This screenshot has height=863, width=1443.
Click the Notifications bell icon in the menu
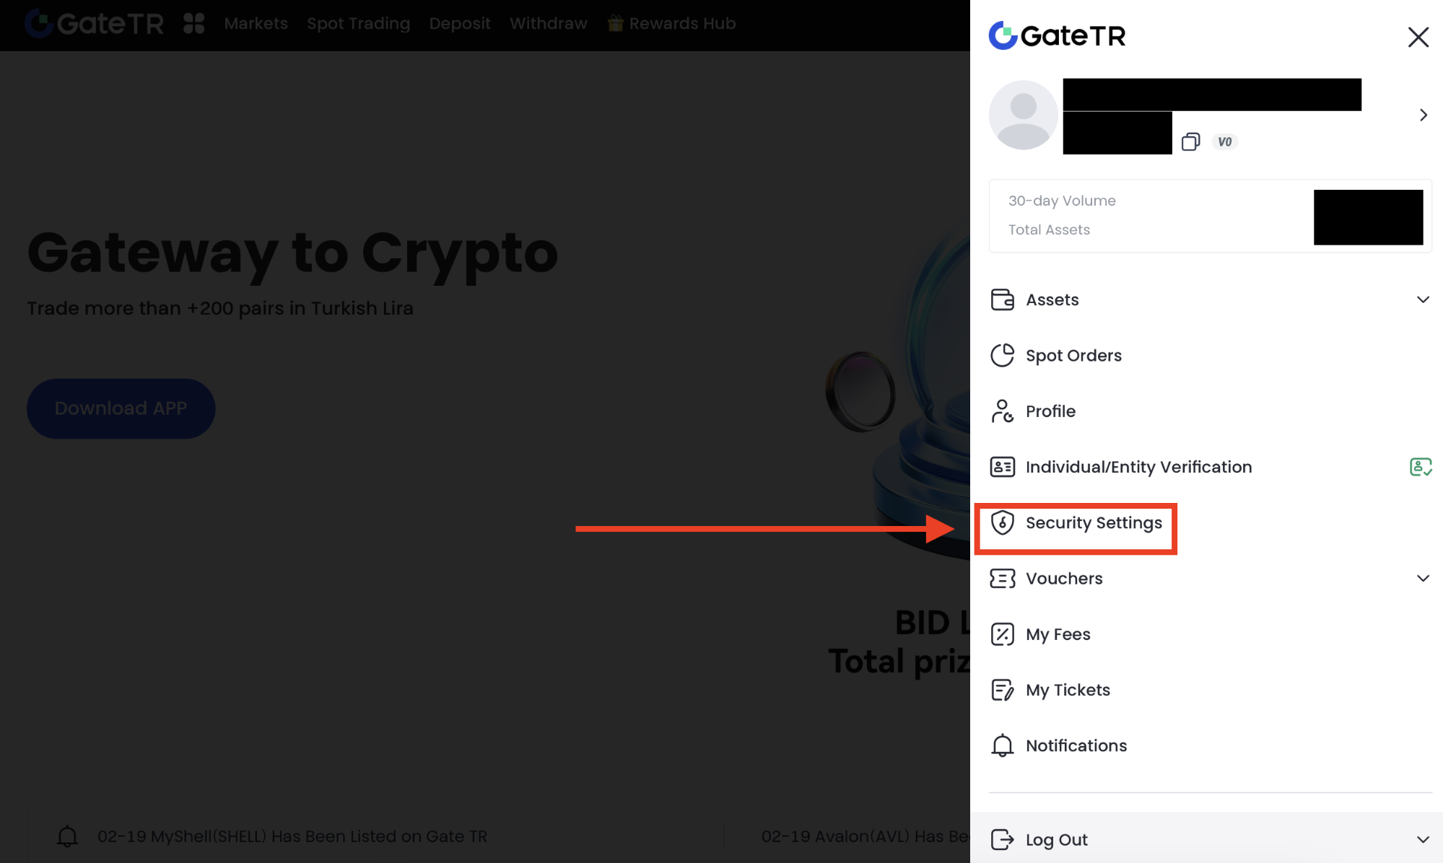pyautogui.click(x=1002, y=745)
